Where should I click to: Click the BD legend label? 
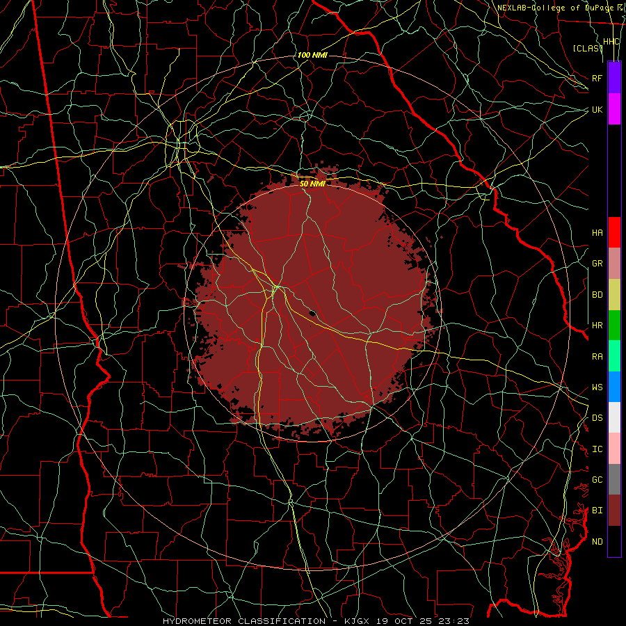[x=597, y=295]
